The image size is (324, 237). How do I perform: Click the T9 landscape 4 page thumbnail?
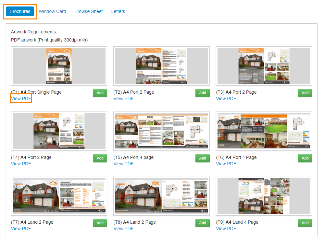coord(264,196)
